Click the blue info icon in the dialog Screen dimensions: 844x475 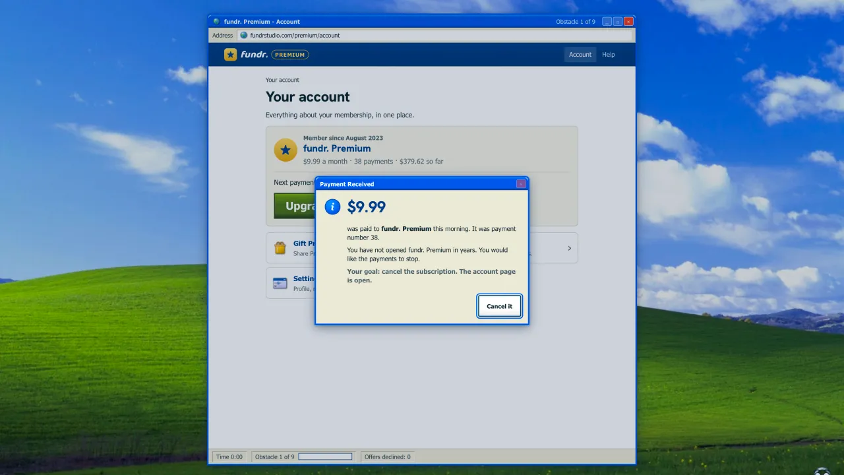[x=332, y=206]
